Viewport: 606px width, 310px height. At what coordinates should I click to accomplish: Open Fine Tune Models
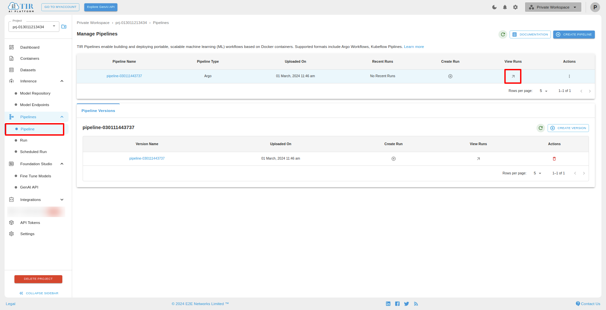tap(35, 176)
